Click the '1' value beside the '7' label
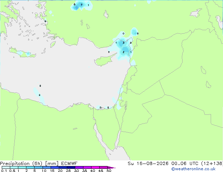Screen dimensions: 223x172 (88, 5)
